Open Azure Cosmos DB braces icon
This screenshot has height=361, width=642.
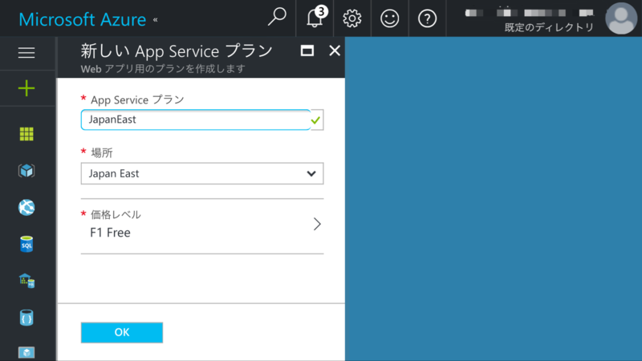[26, 318]
